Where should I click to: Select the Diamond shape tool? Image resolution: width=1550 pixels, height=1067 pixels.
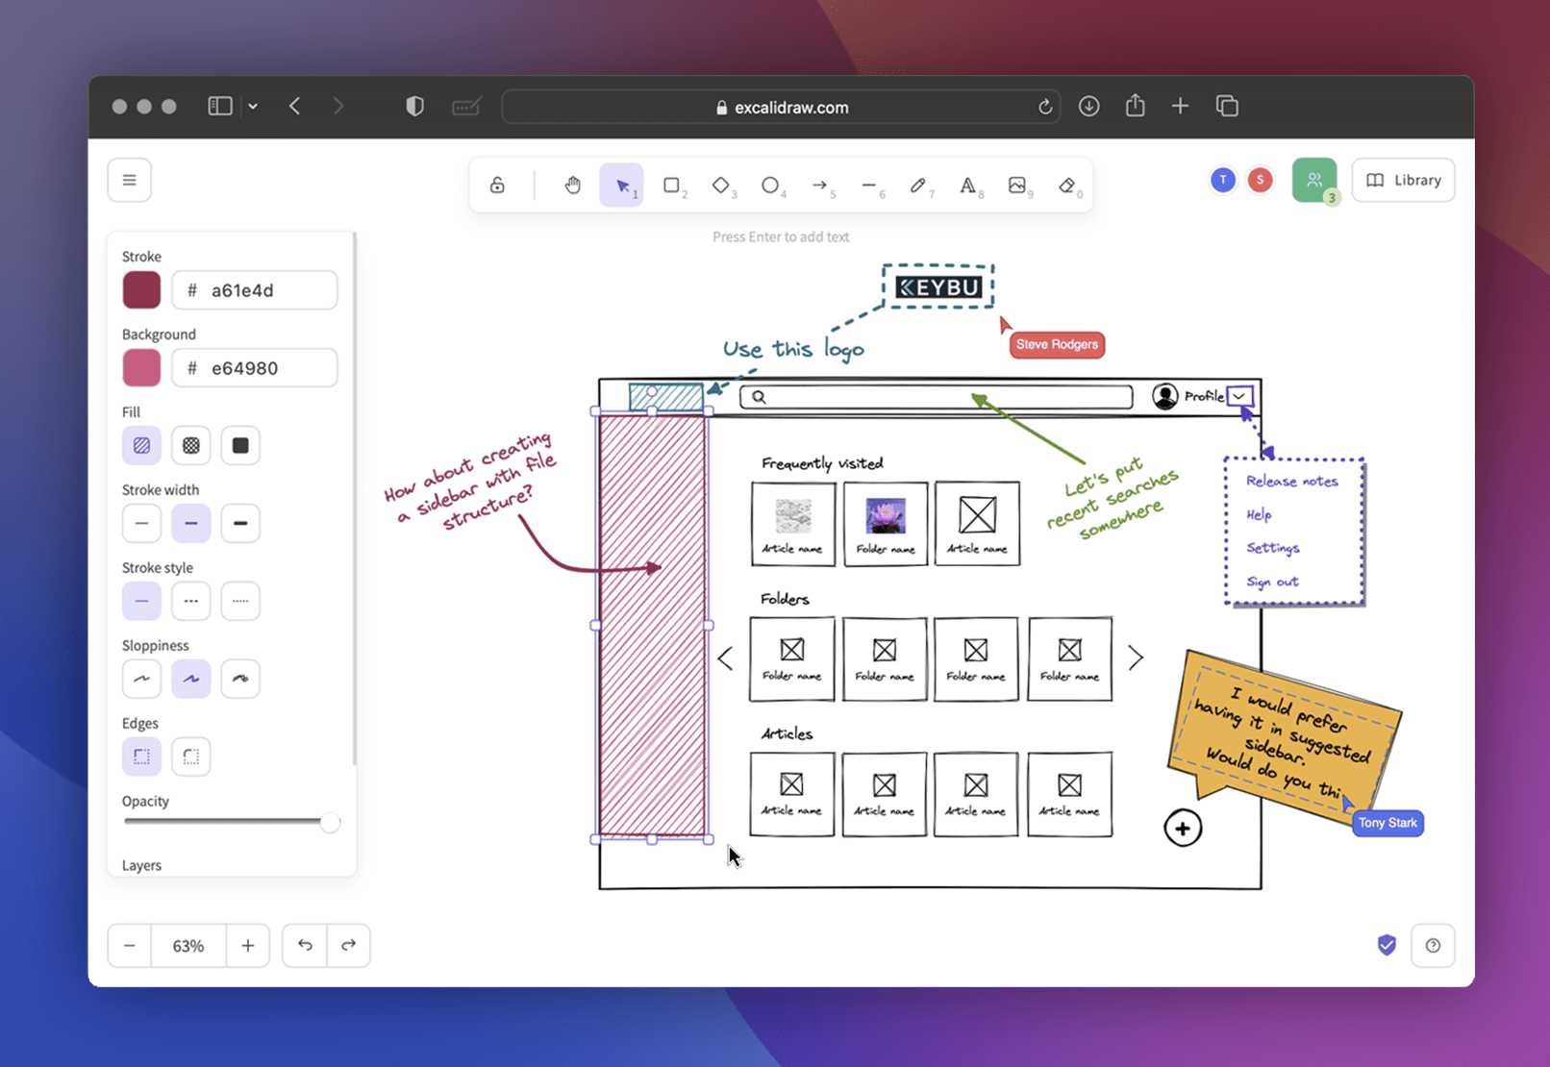721,185
